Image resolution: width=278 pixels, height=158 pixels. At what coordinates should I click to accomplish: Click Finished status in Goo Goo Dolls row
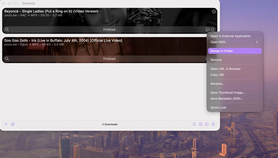tap(109, 59)
